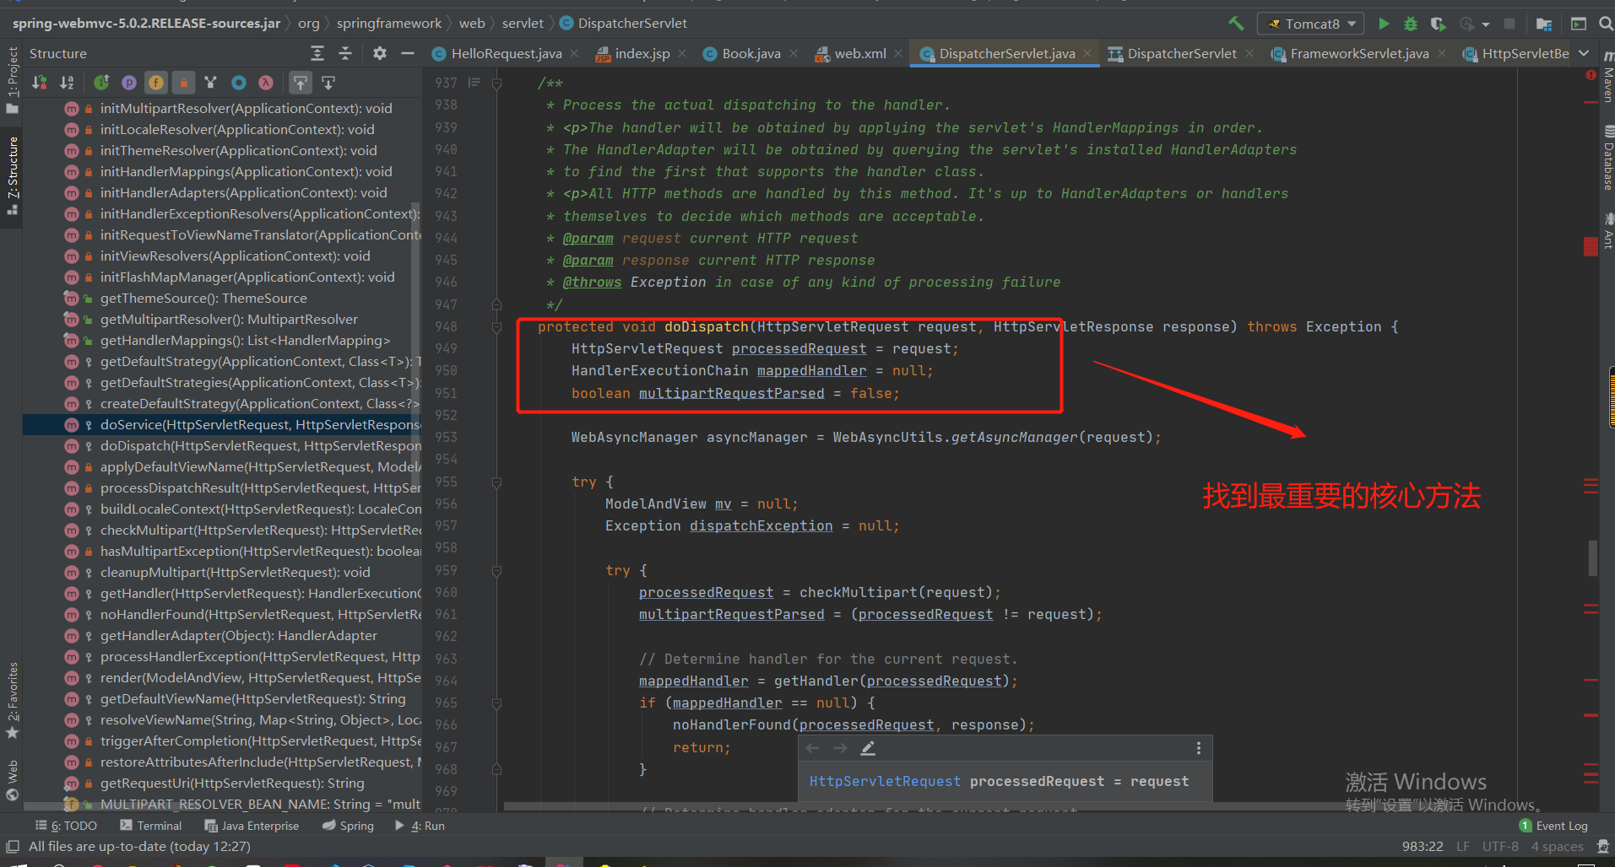Open the Project Structure folder icon
1615x867 pixels.
(x=1544, y=24)
